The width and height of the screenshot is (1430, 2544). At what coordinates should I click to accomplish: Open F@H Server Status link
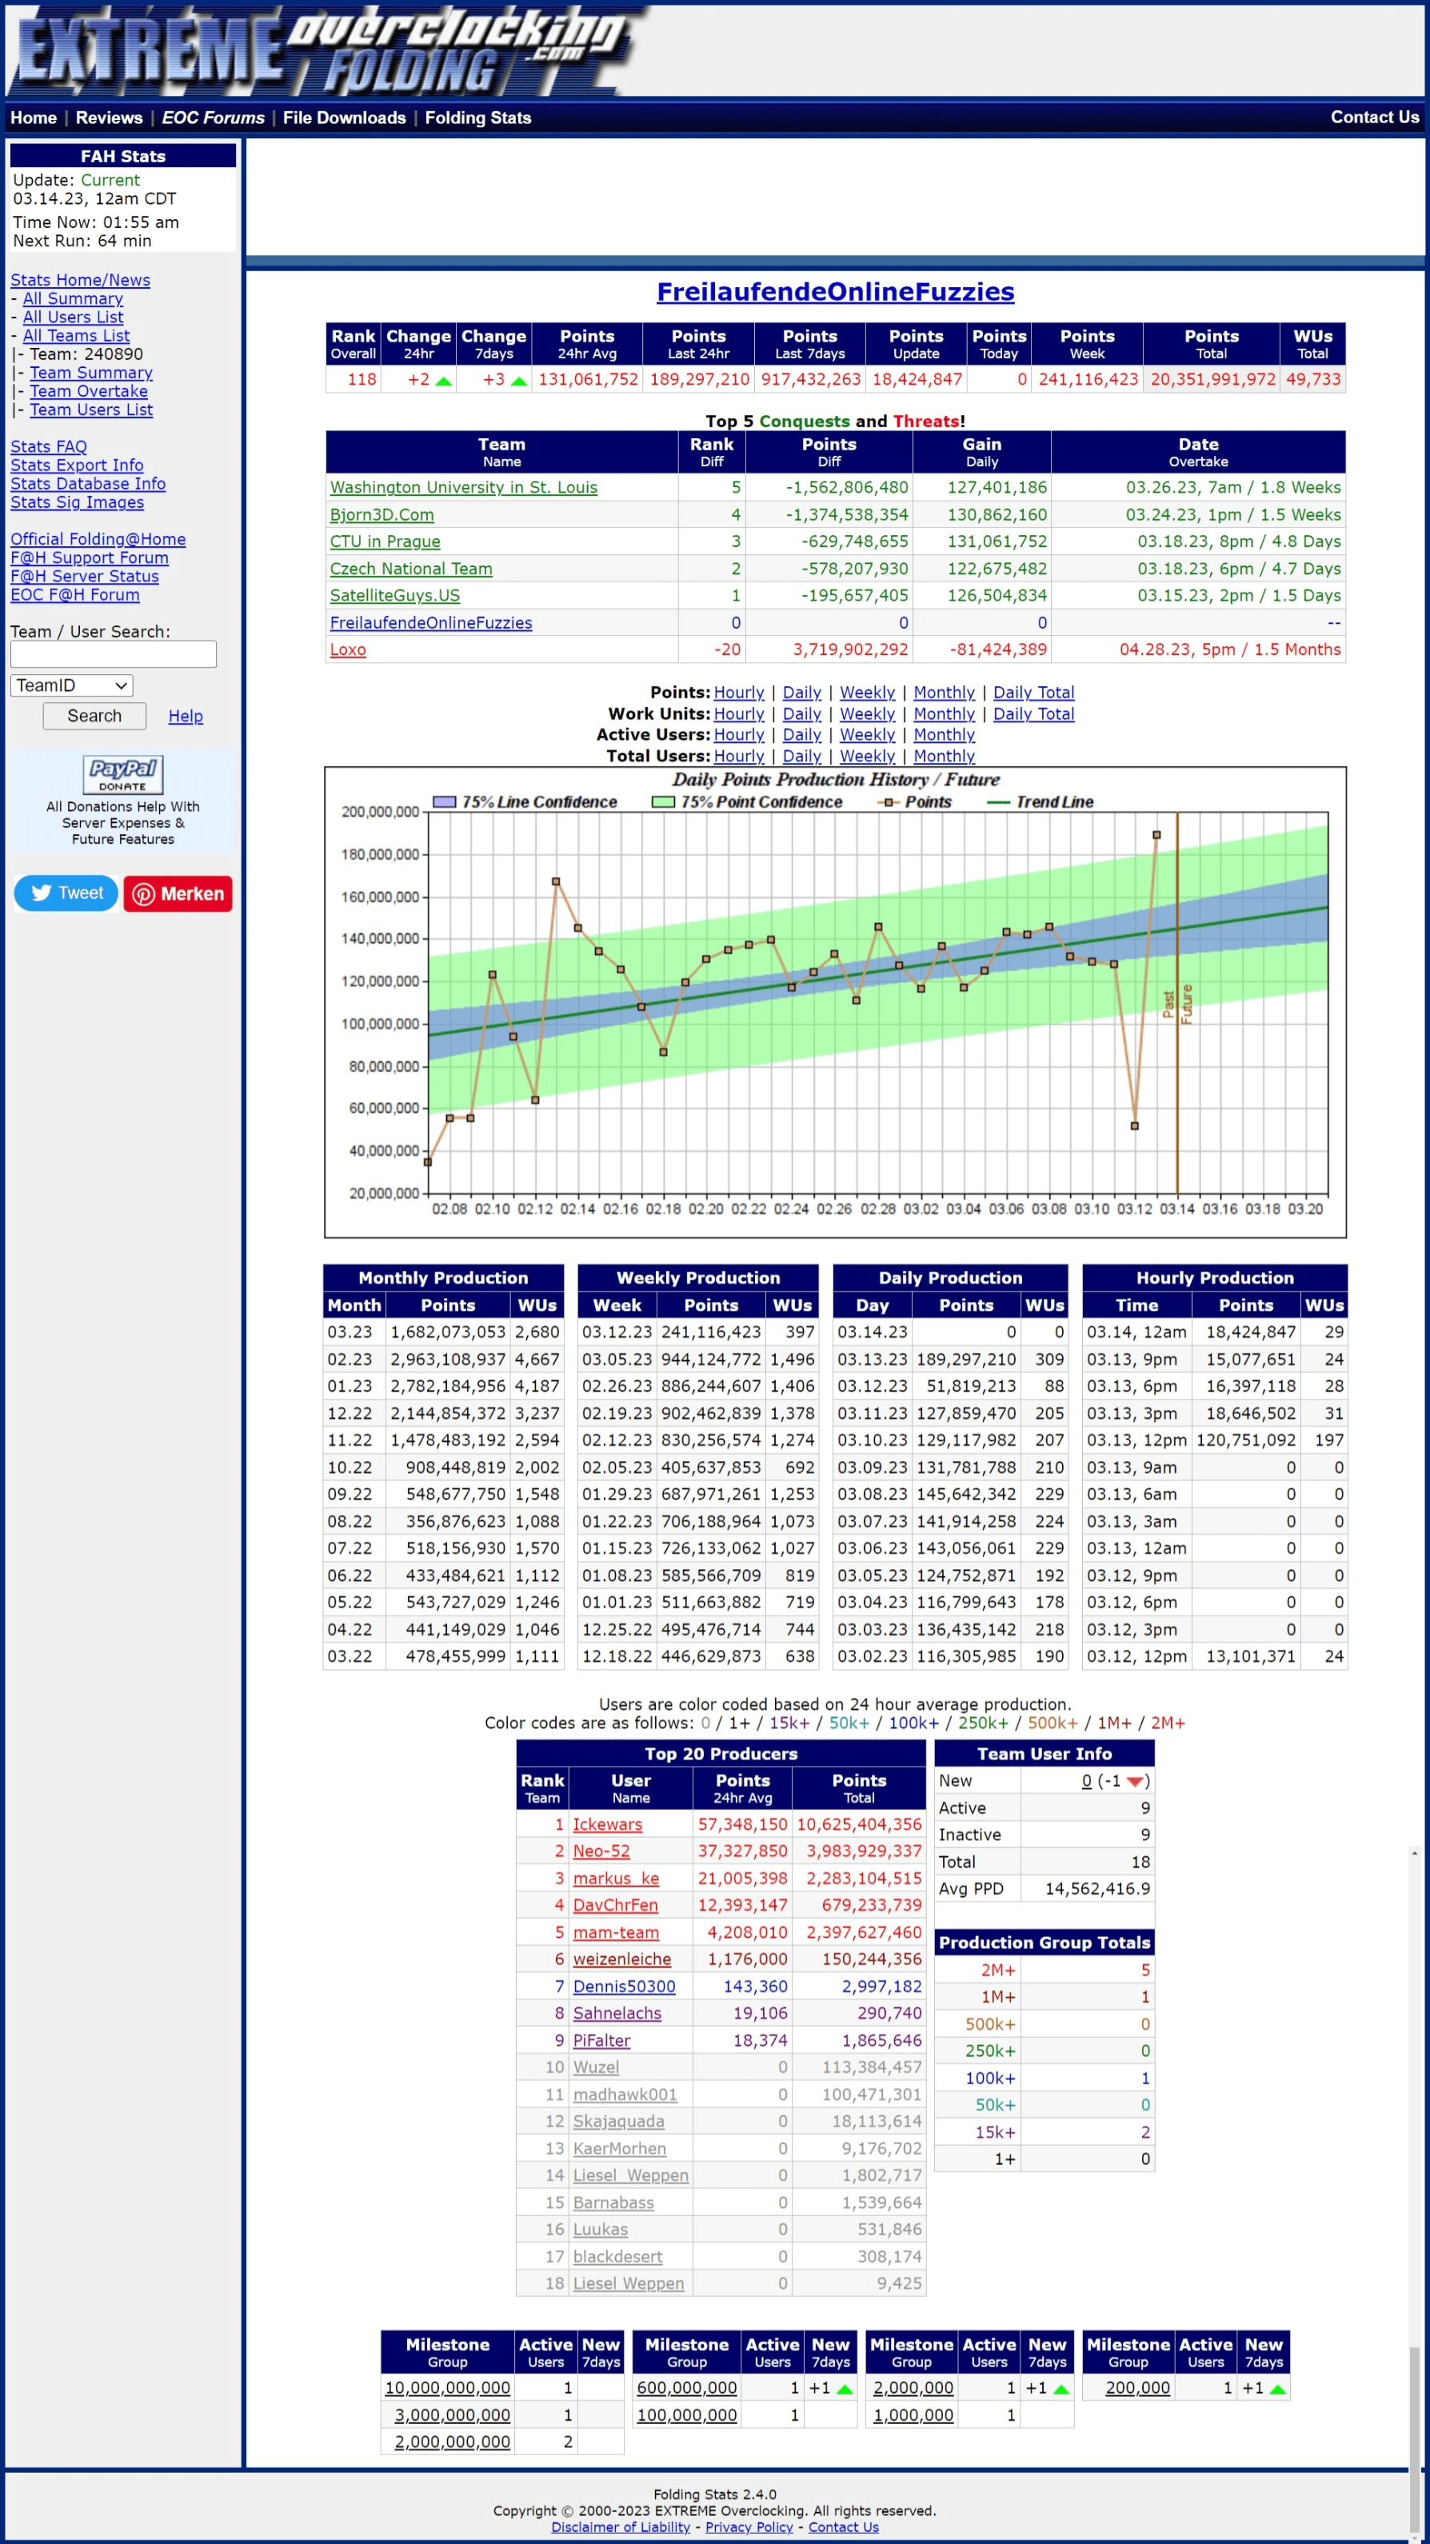[84, 577]
